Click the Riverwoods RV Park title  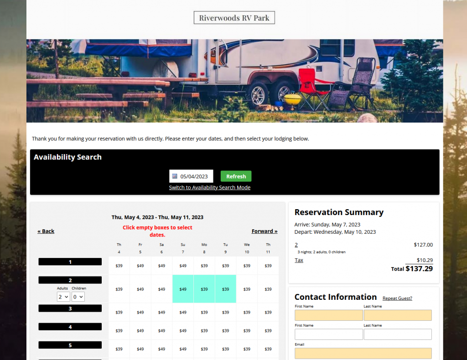234,18
